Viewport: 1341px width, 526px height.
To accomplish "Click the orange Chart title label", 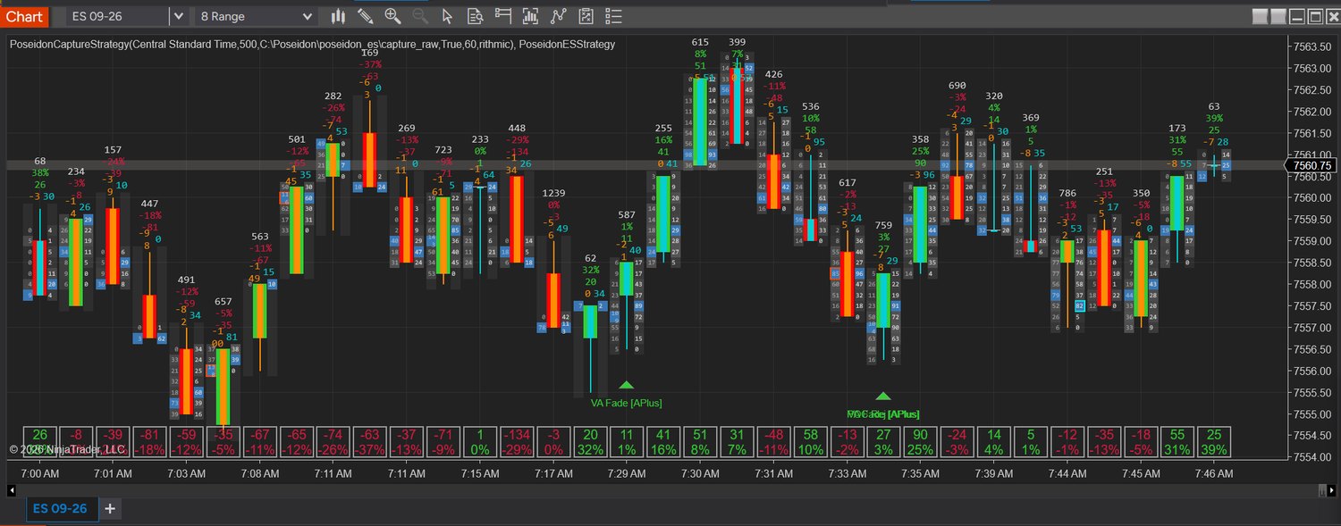I will [23, 16].
